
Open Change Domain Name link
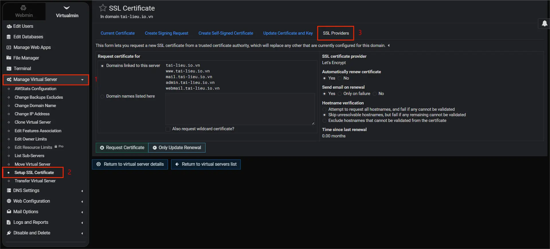(x=35, y=106)
